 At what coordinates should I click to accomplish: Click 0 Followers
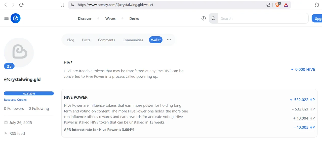coord(14,108)
